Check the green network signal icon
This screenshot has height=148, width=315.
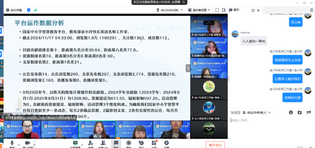pyautogui.click(x=35, y=10)
